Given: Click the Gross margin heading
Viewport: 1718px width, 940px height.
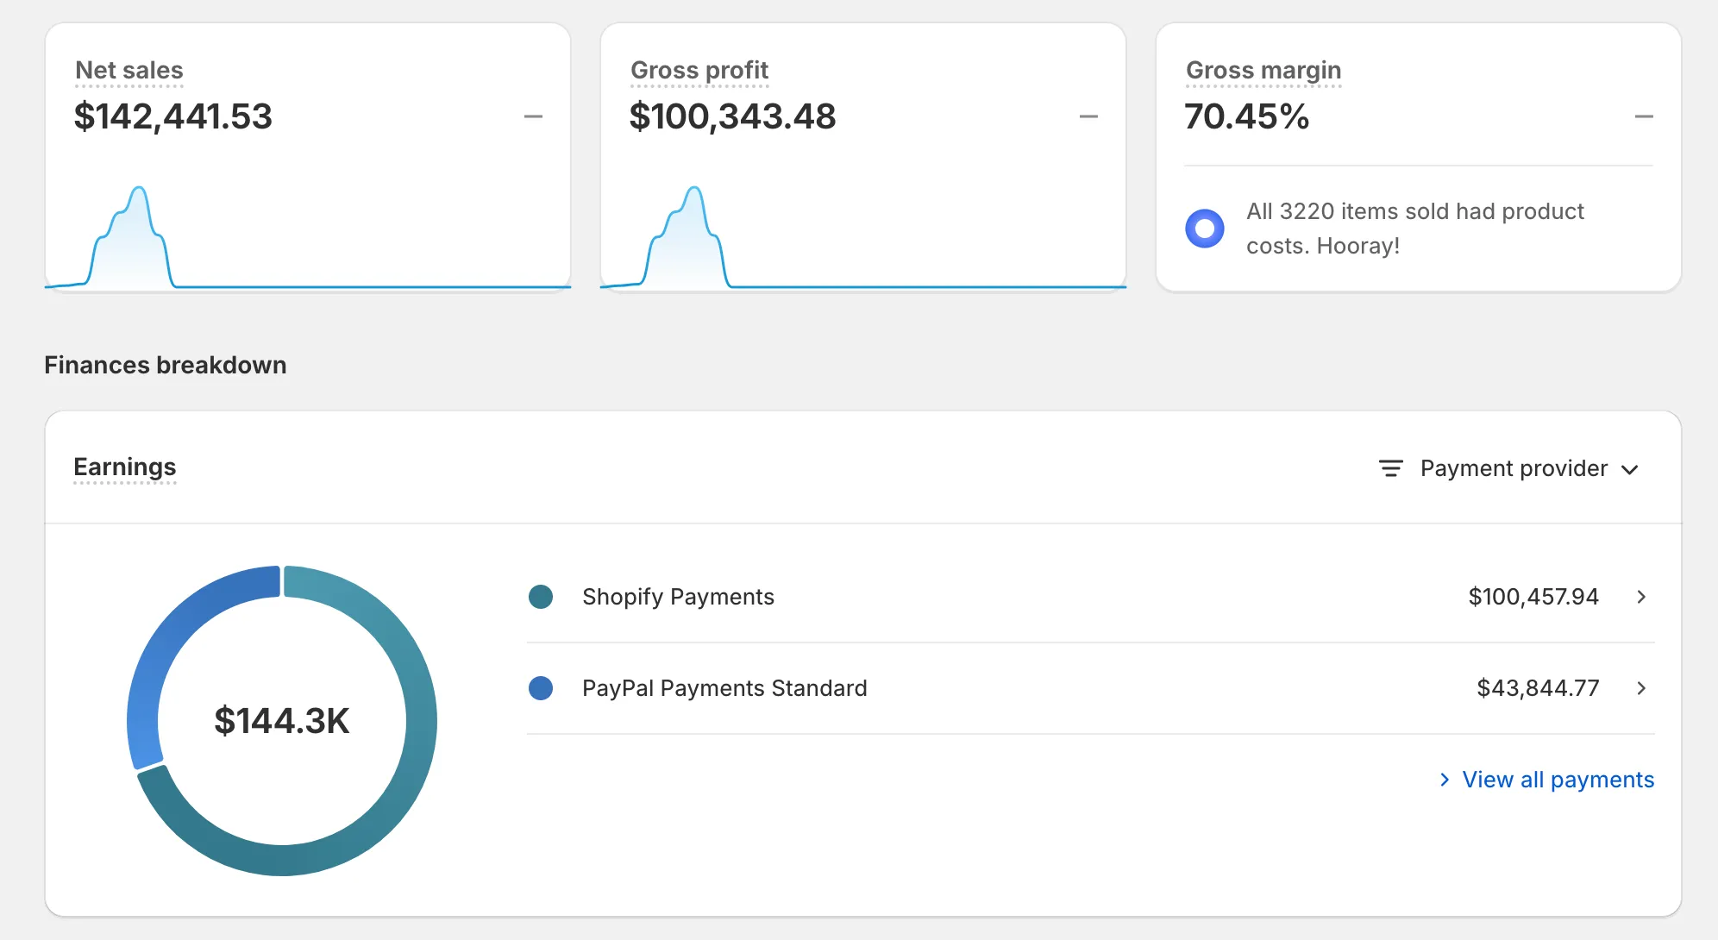Looking at the screenshot, I should (x=1263, y=70).
